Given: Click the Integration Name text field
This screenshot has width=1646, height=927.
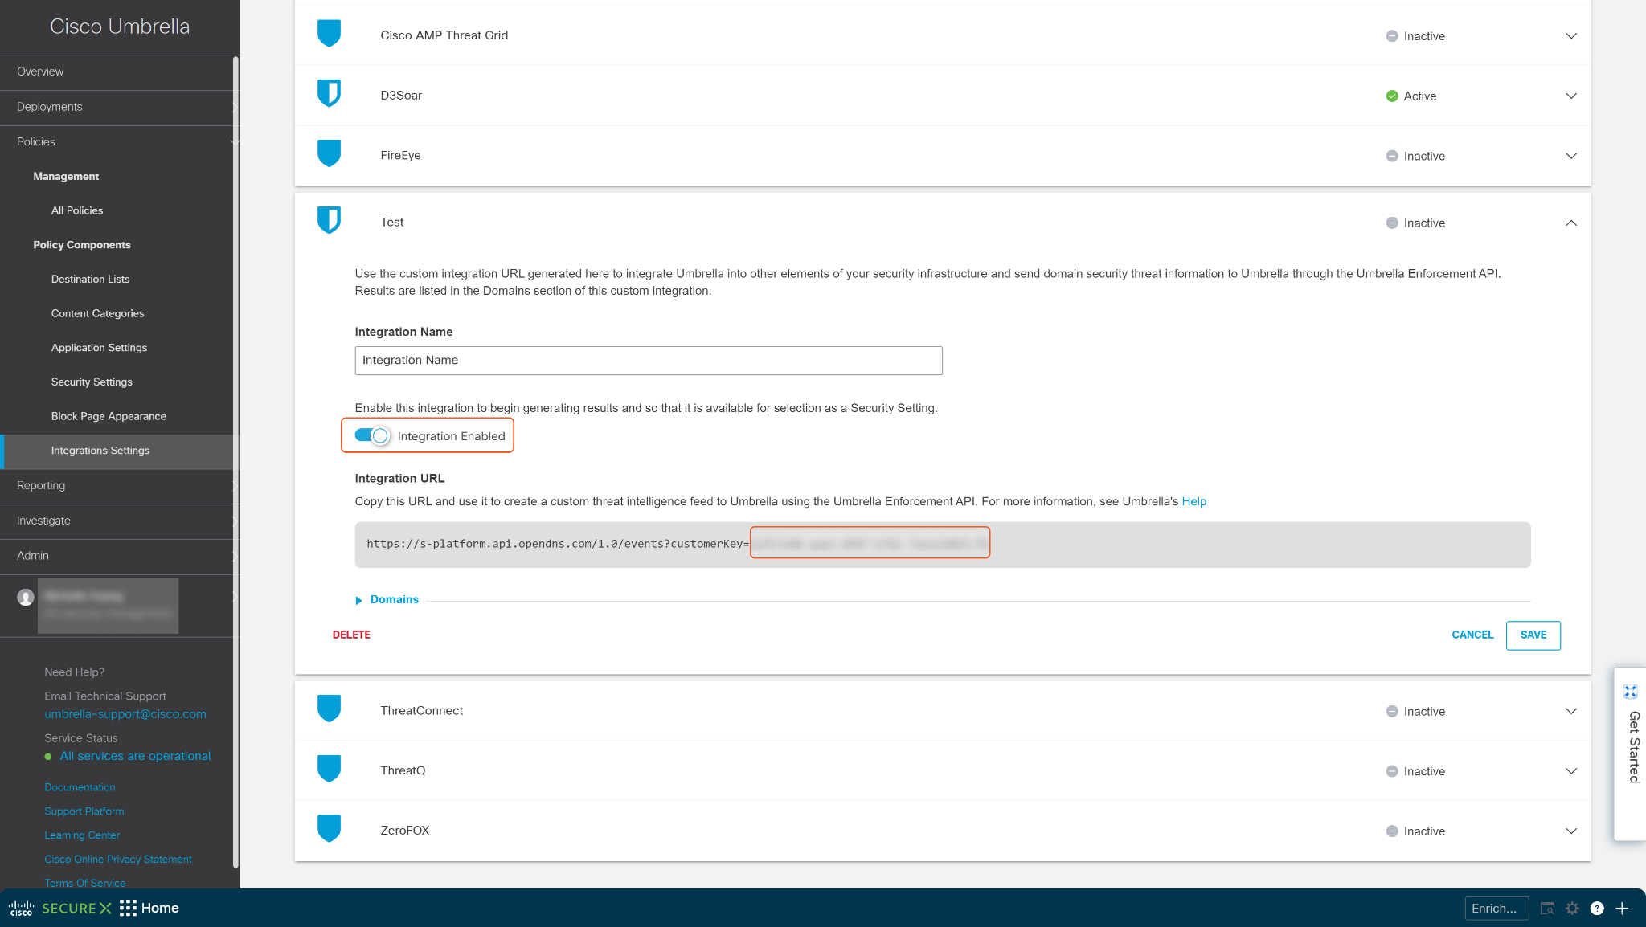Looking at the screenshot, I should coord(648,361).
